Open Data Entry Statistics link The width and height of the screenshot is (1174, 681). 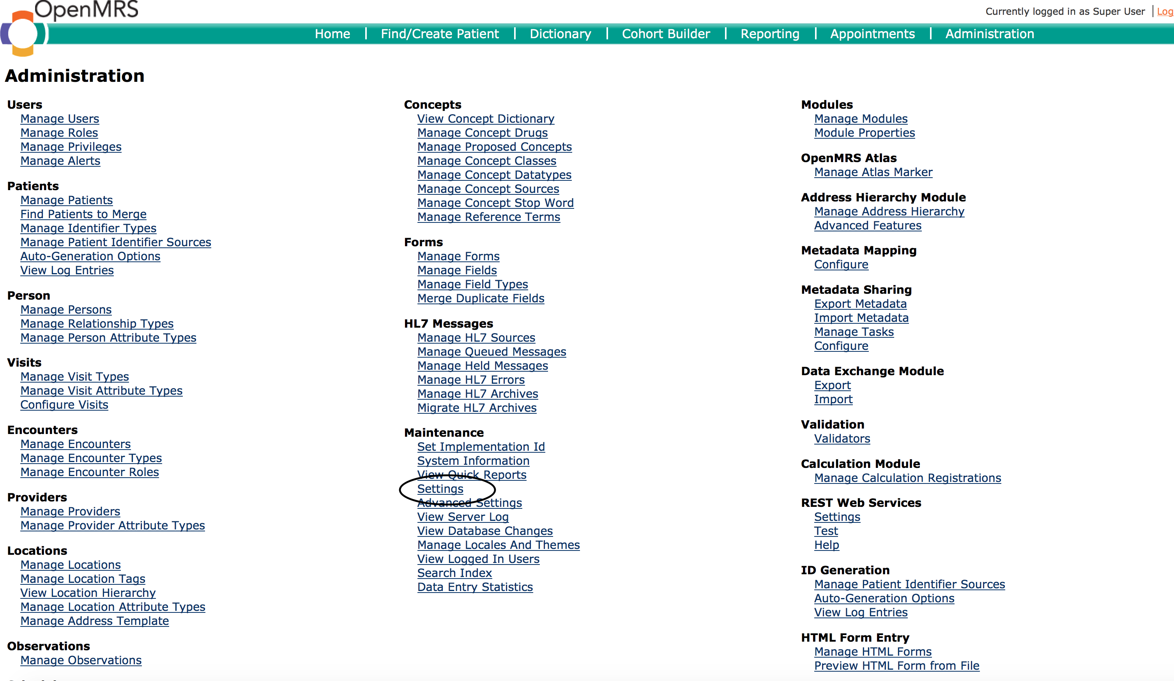475,587
